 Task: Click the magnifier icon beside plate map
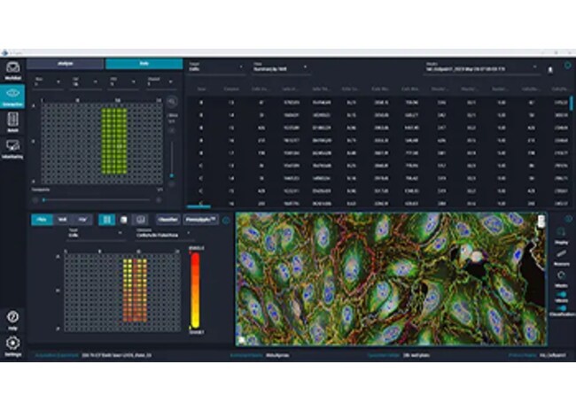click(171, 103)
